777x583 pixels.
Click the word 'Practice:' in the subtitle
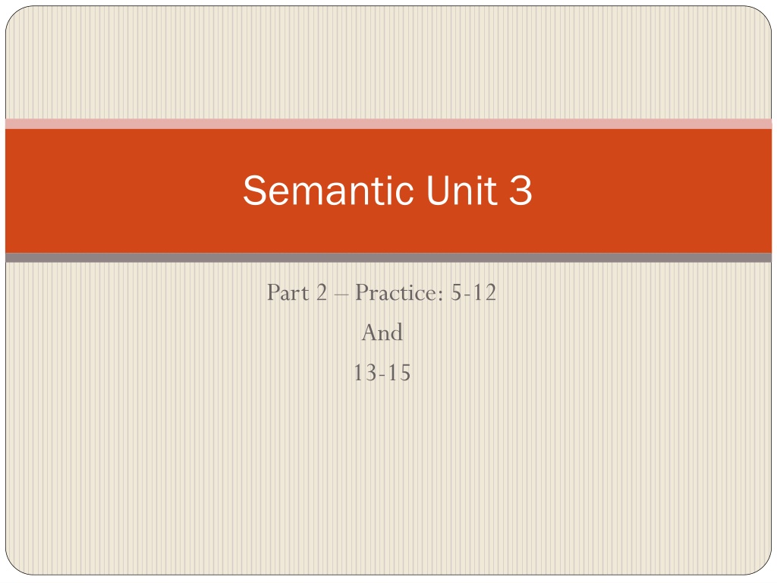pyautogui.click(x=399, y=292)
